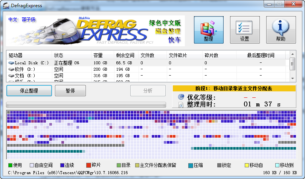305x179 pixels.
Task: Click the current file path status text
Action: (x=68, y=173)
